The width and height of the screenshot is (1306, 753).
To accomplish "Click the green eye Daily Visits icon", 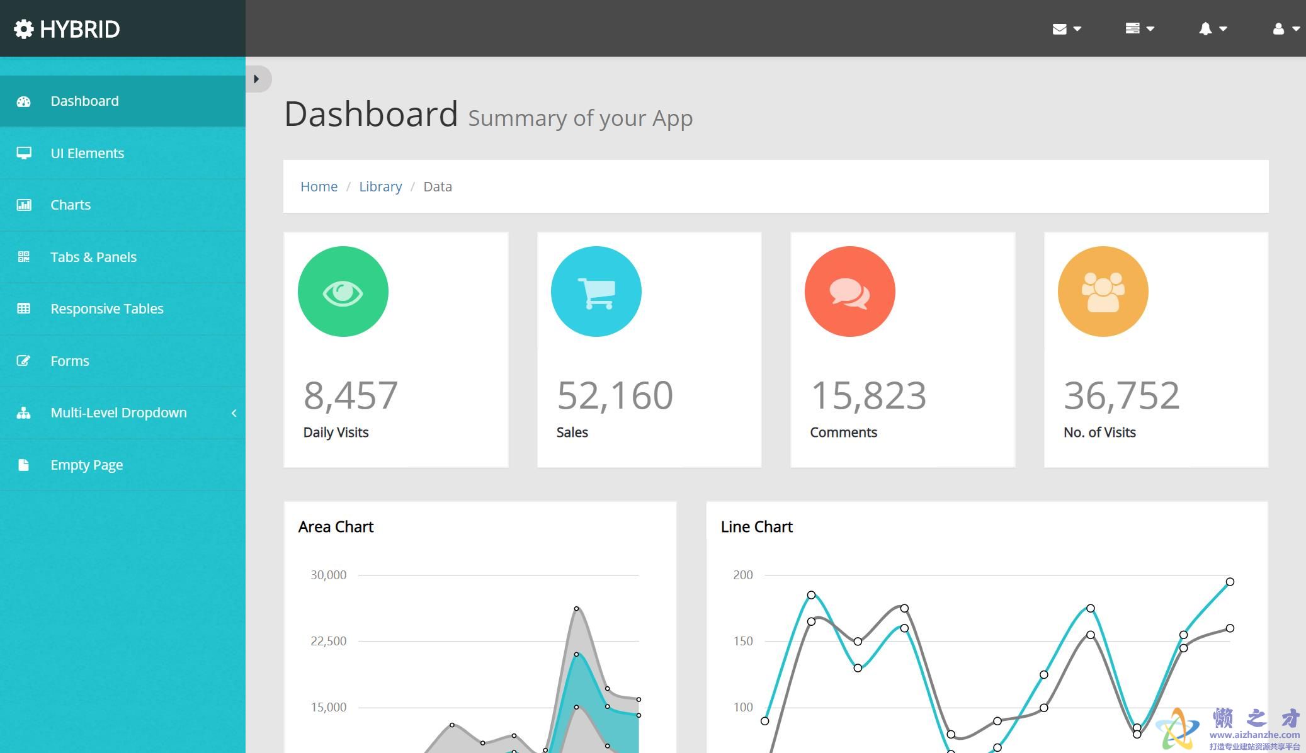I will [x=343, y=292].
